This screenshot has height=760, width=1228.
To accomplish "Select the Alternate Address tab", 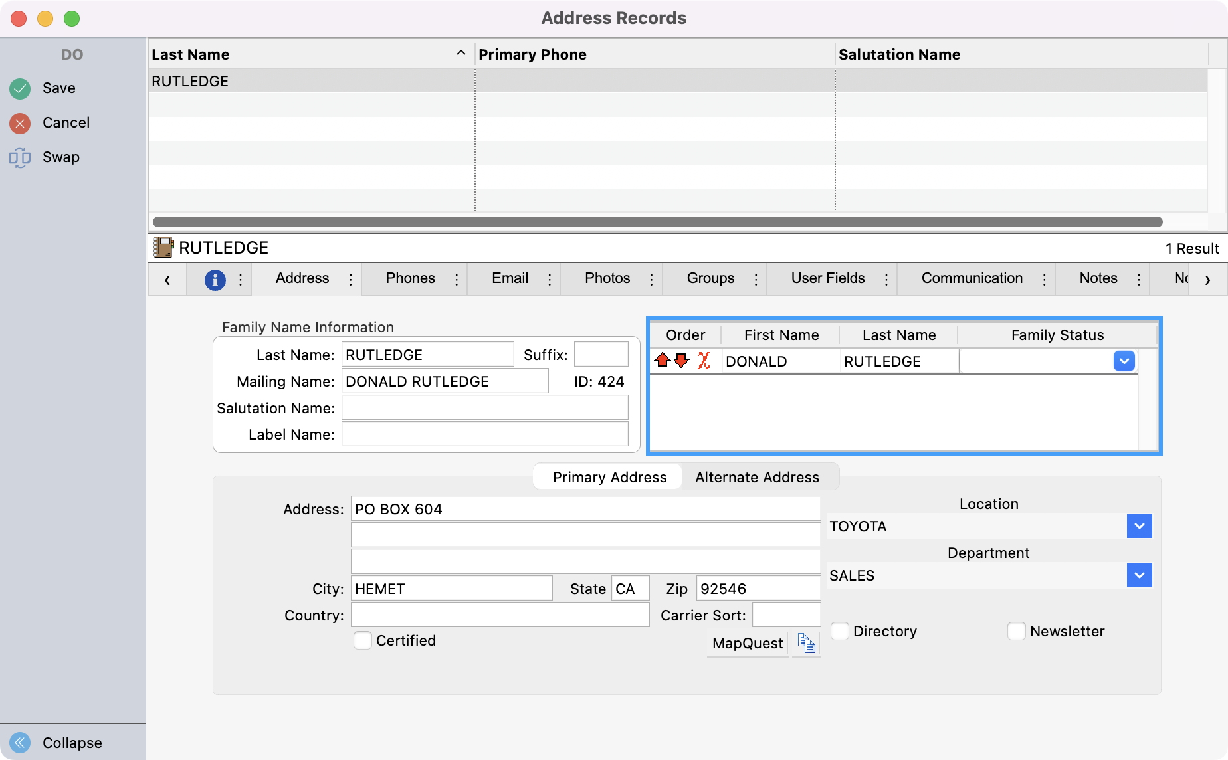I will (x=757, y=477).
